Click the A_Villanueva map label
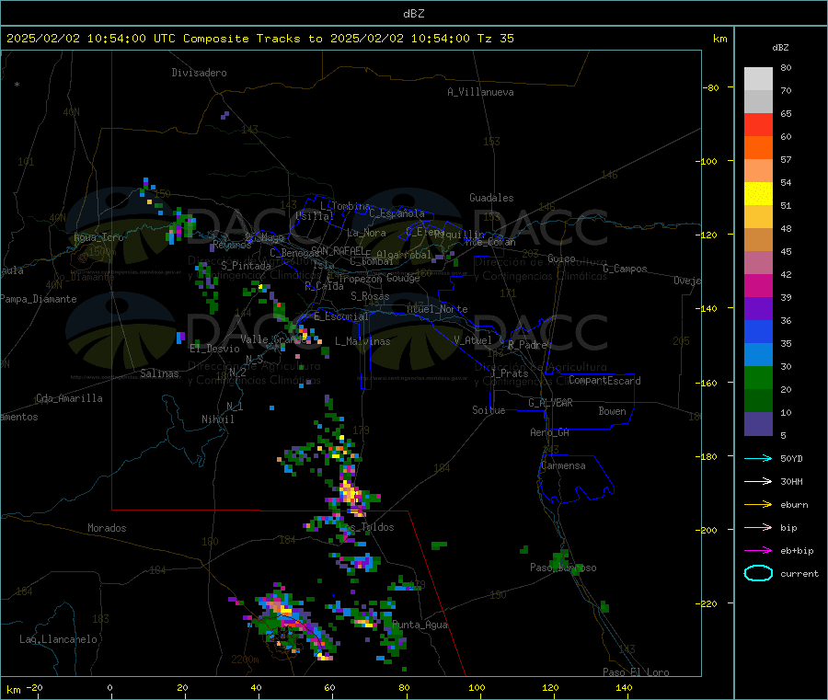828x700 pixels. pos(480,92)
